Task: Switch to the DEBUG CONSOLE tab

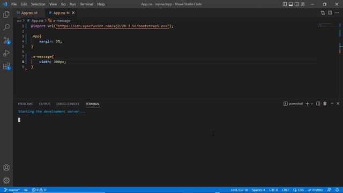Action: (x=68, y=103)
